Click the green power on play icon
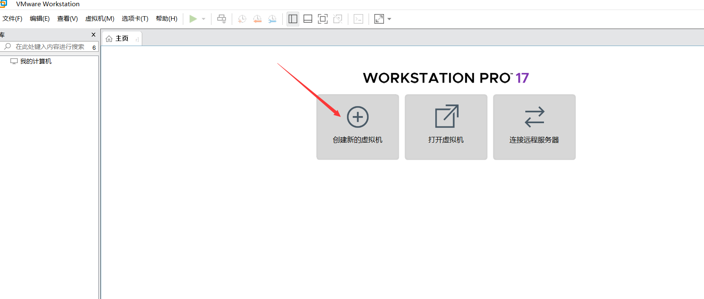This screenshot has height=299, width=704. tap(193, 19)
